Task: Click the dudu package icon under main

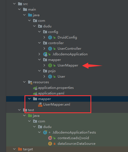Action: tap(40, 26)
